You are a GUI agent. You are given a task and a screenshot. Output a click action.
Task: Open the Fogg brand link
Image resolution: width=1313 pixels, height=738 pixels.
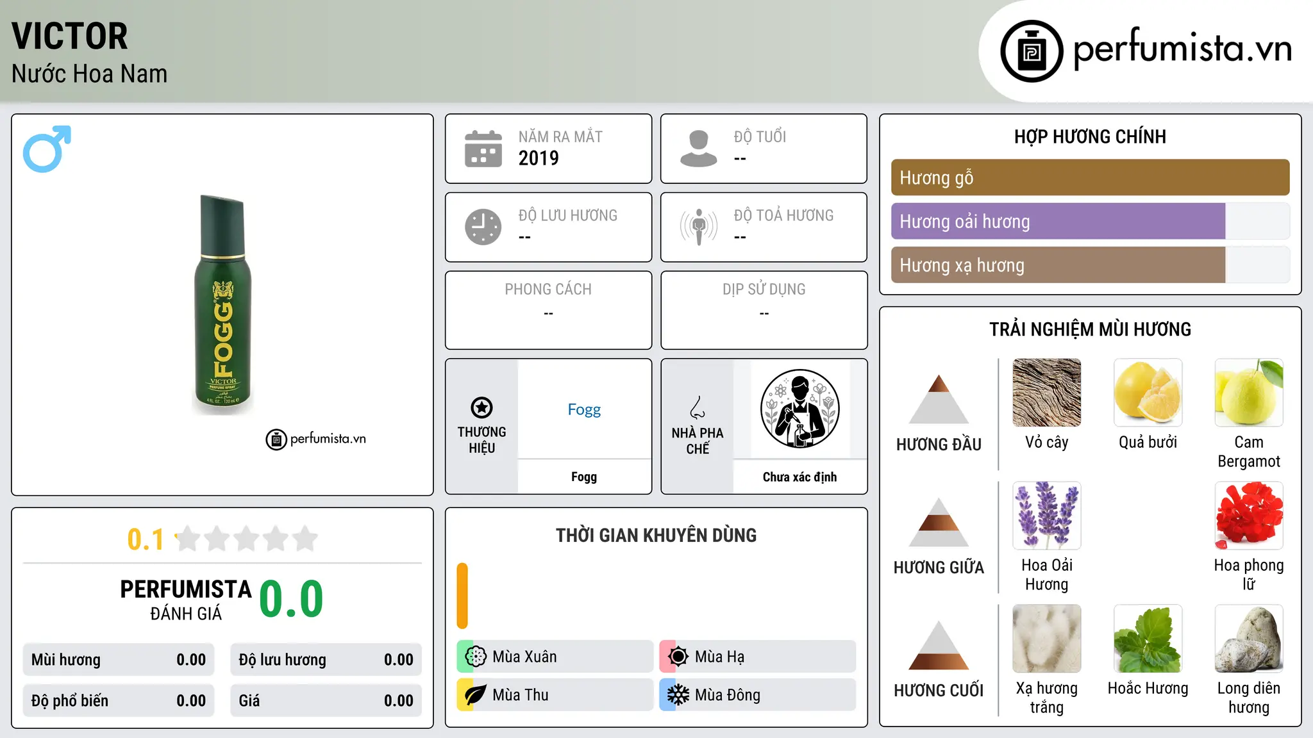(x=584, y=409)
